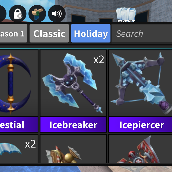Click the Icepiercer name label

point(140,125)
